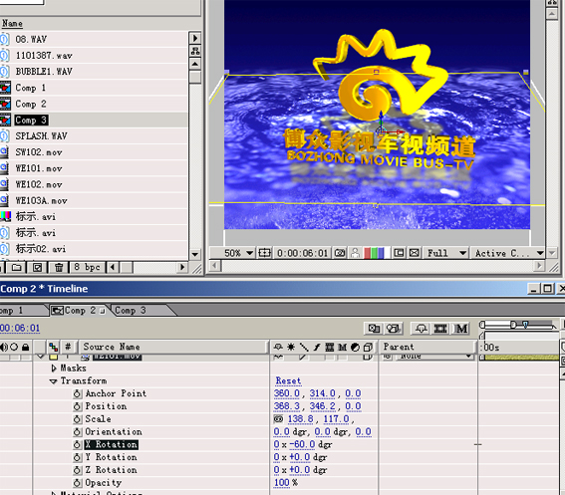Click the Name column header in Project panel
The width and height of the screenshot is (565, 495).
12,24
